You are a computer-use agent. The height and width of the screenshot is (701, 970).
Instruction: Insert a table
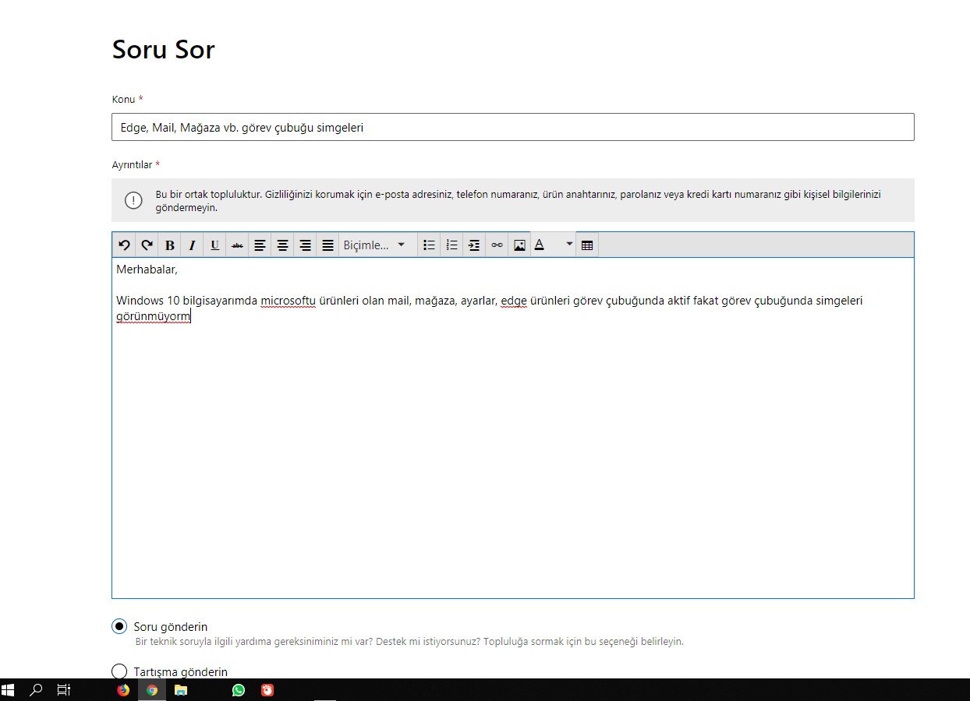click(x=587, y=245)
